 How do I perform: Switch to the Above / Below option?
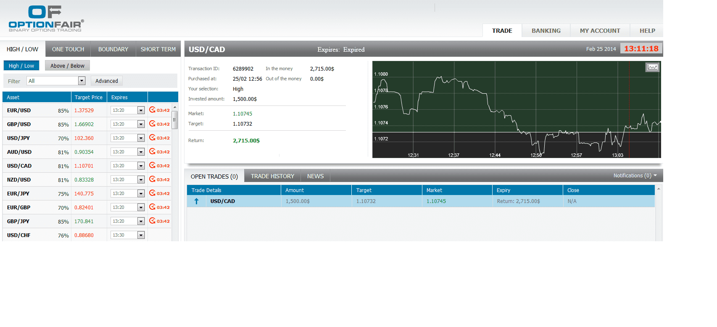click(x=67, y=66)
